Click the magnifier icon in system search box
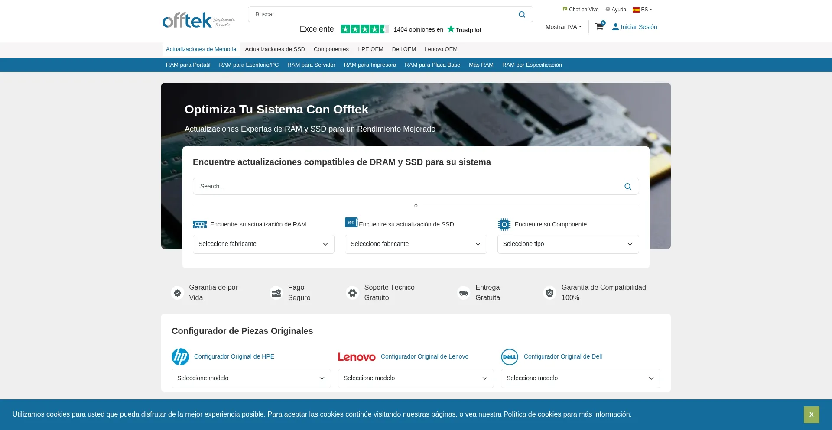This screenshot has width=832, height=430. pyautogui.click(x=627, y=187)
